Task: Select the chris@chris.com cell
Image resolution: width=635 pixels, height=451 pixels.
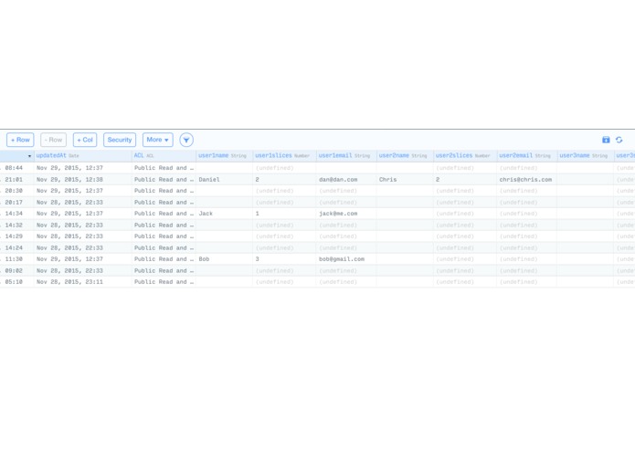Action: [527, 180]
